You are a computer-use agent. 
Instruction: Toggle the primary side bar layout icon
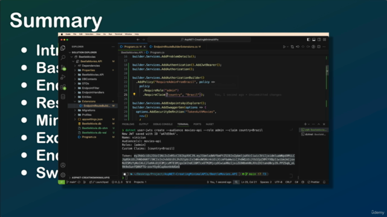[308, 40]
